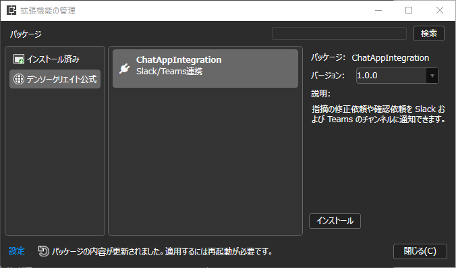Click the package description text
The width and height of the screenshot is (456, 268).
(378, 114)
